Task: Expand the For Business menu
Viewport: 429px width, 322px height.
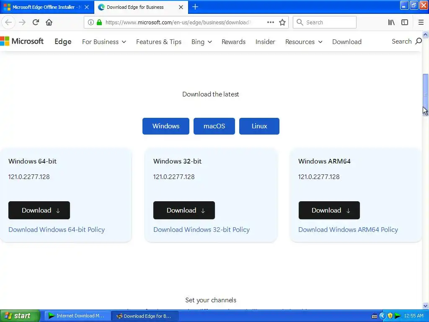Action: [104, 42]
